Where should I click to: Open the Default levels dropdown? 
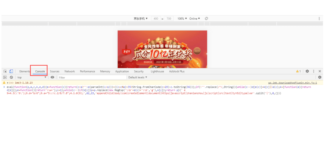138,77
